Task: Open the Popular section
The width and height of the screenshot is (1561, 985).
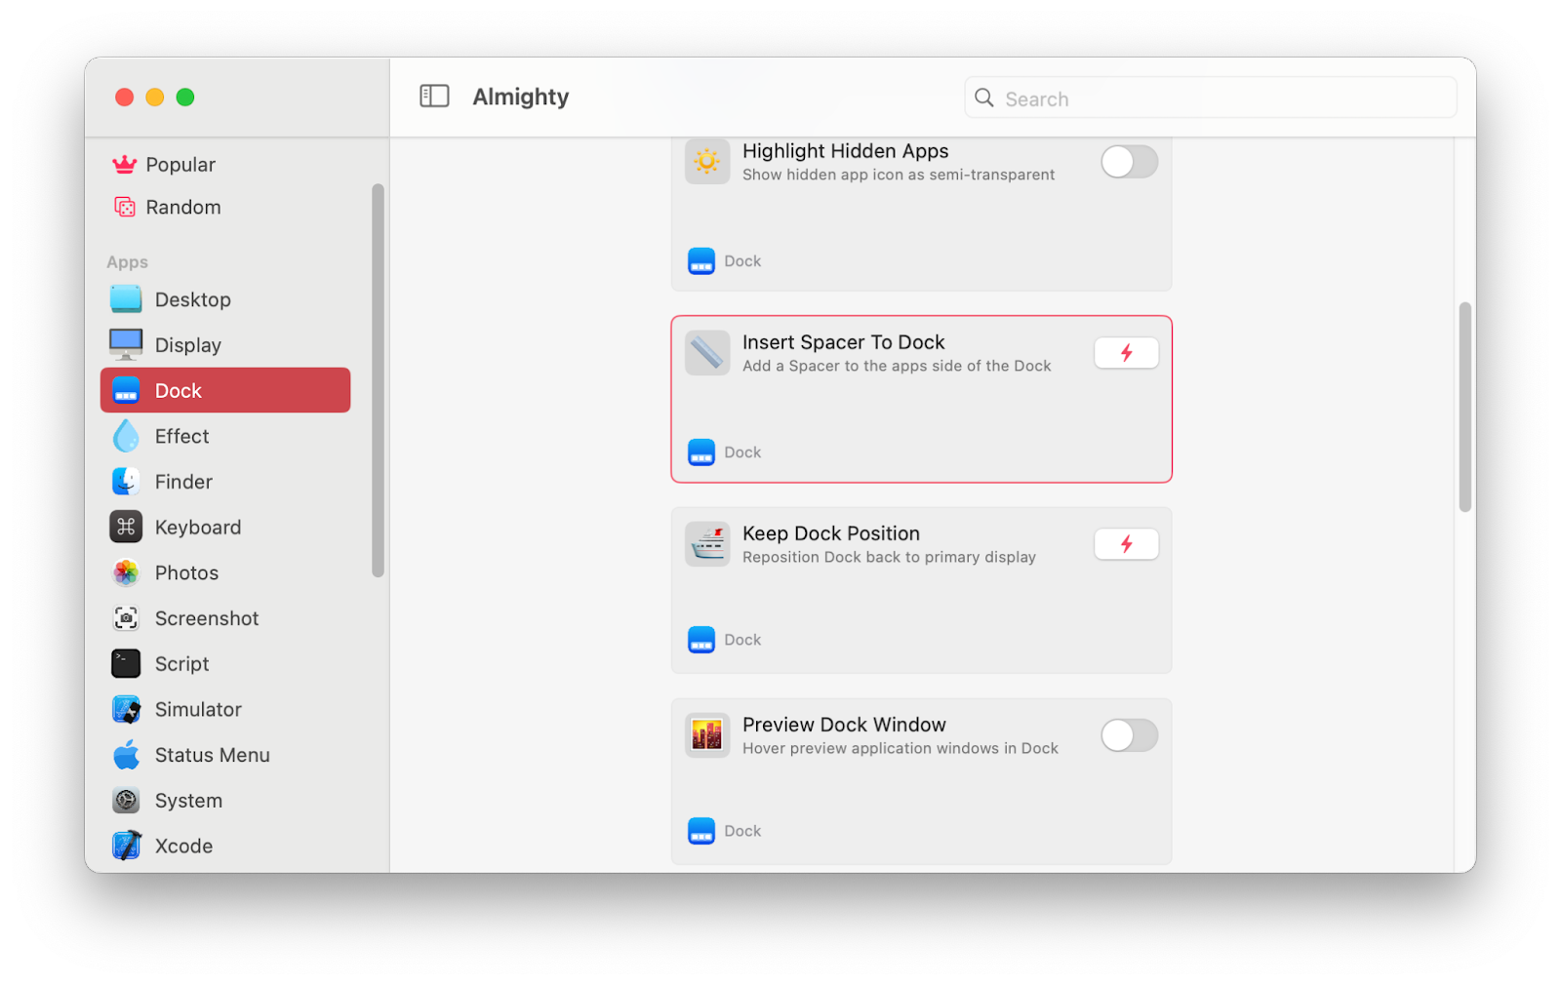Action: 180,164
